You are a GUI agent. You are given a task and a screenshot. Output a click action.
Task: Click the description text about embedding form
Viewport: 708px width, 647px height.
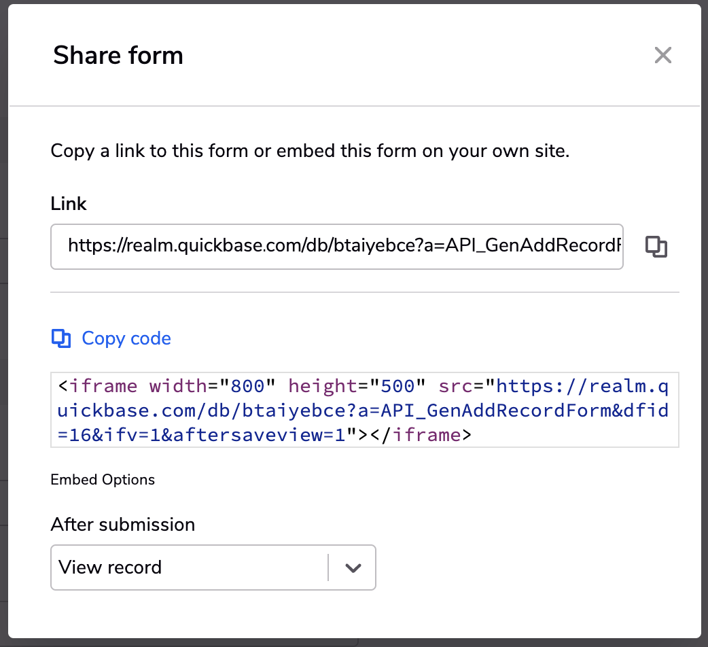pos(311,151)
